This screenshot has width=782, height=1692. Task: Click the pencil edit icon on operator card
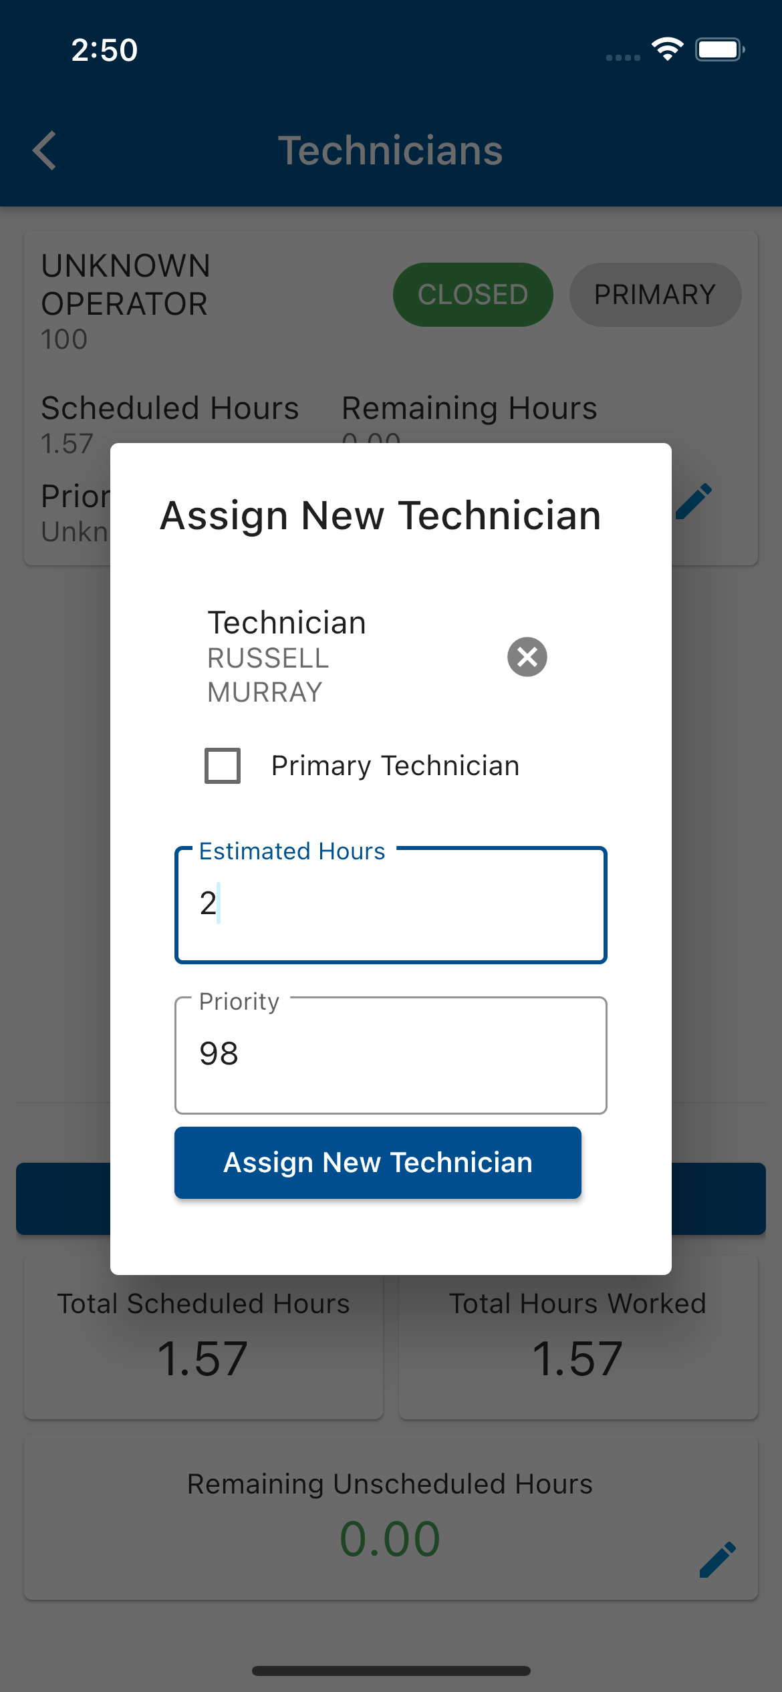click(693, 502)
